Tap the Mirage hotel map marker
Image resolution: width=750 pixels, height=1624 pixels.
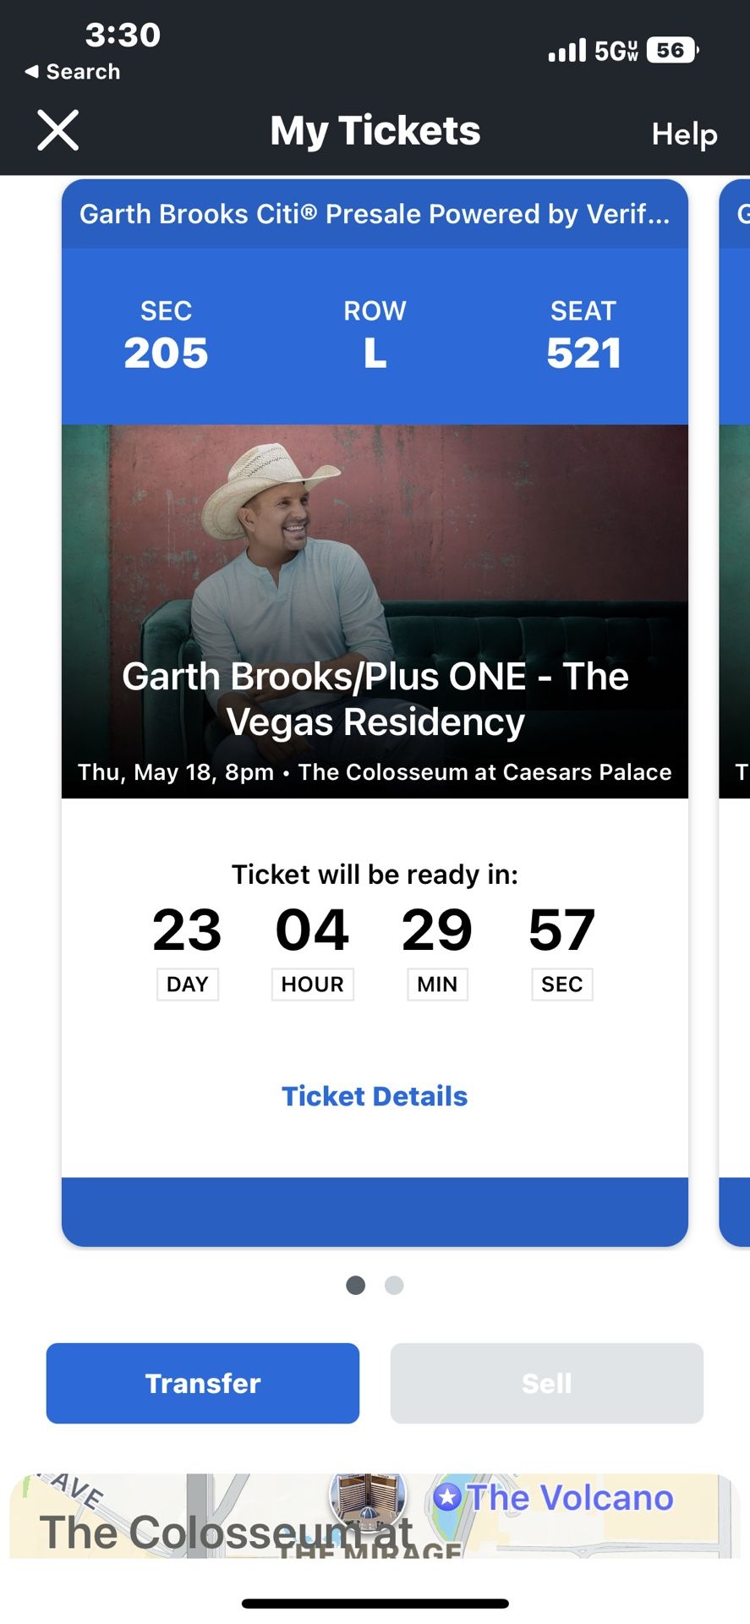click(x=368, y=1497)
